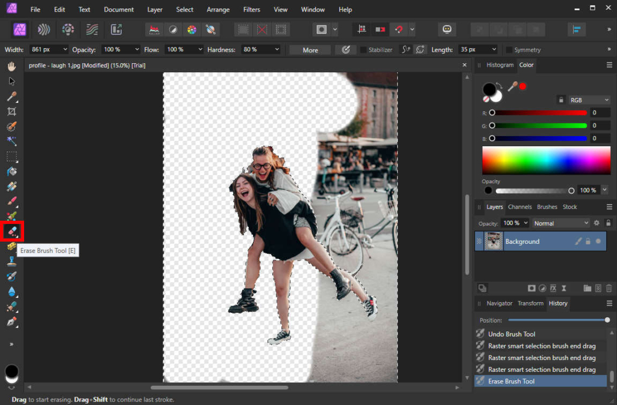This screenshot has width=617, height=405.
Task: Switch to the History panel
Action: (x=558, y=303)
